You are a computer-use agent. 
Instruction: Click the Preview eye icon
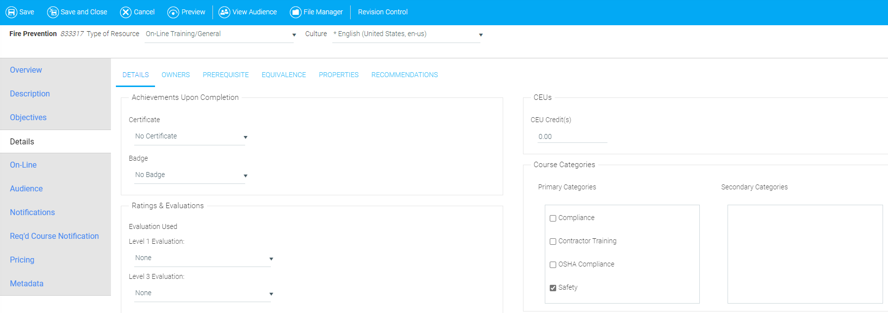(173, 12)
